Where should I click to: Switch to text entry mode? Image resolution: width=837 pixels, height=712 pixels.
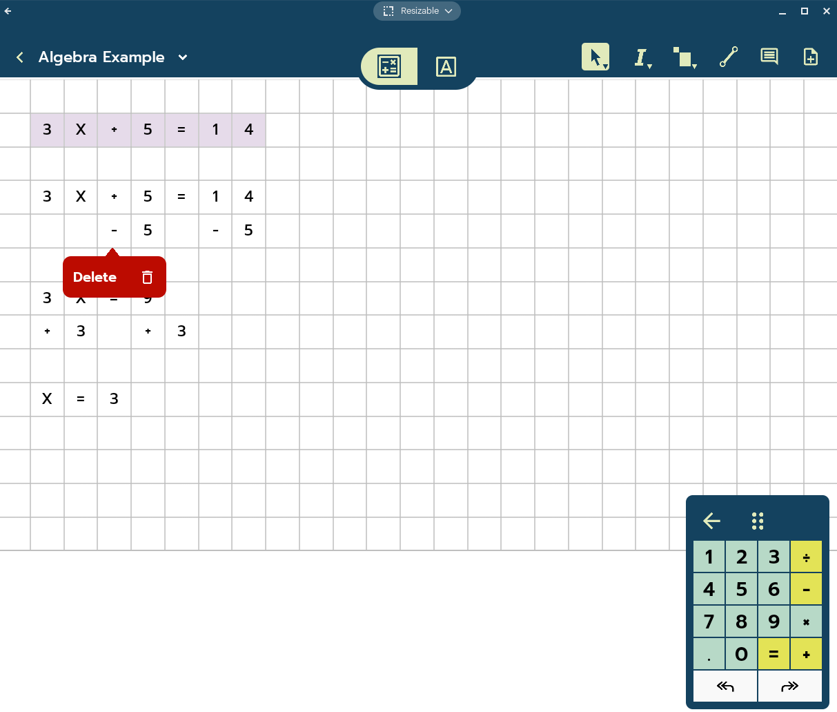point(446,66)
